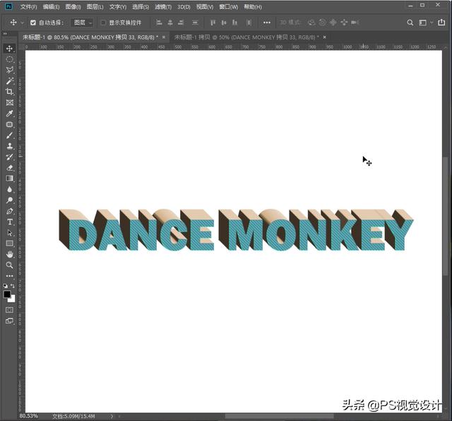Click the Share image icon
Image resolution: width=452 pixels, height=421 pixels.
[441, 22]
